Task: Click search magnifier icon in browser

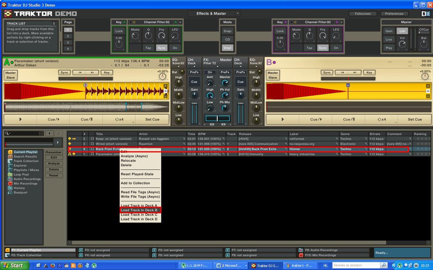Action: 7,133
